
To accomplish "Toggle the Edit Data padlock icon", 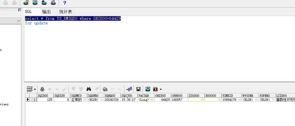I will tap(42, 89).
